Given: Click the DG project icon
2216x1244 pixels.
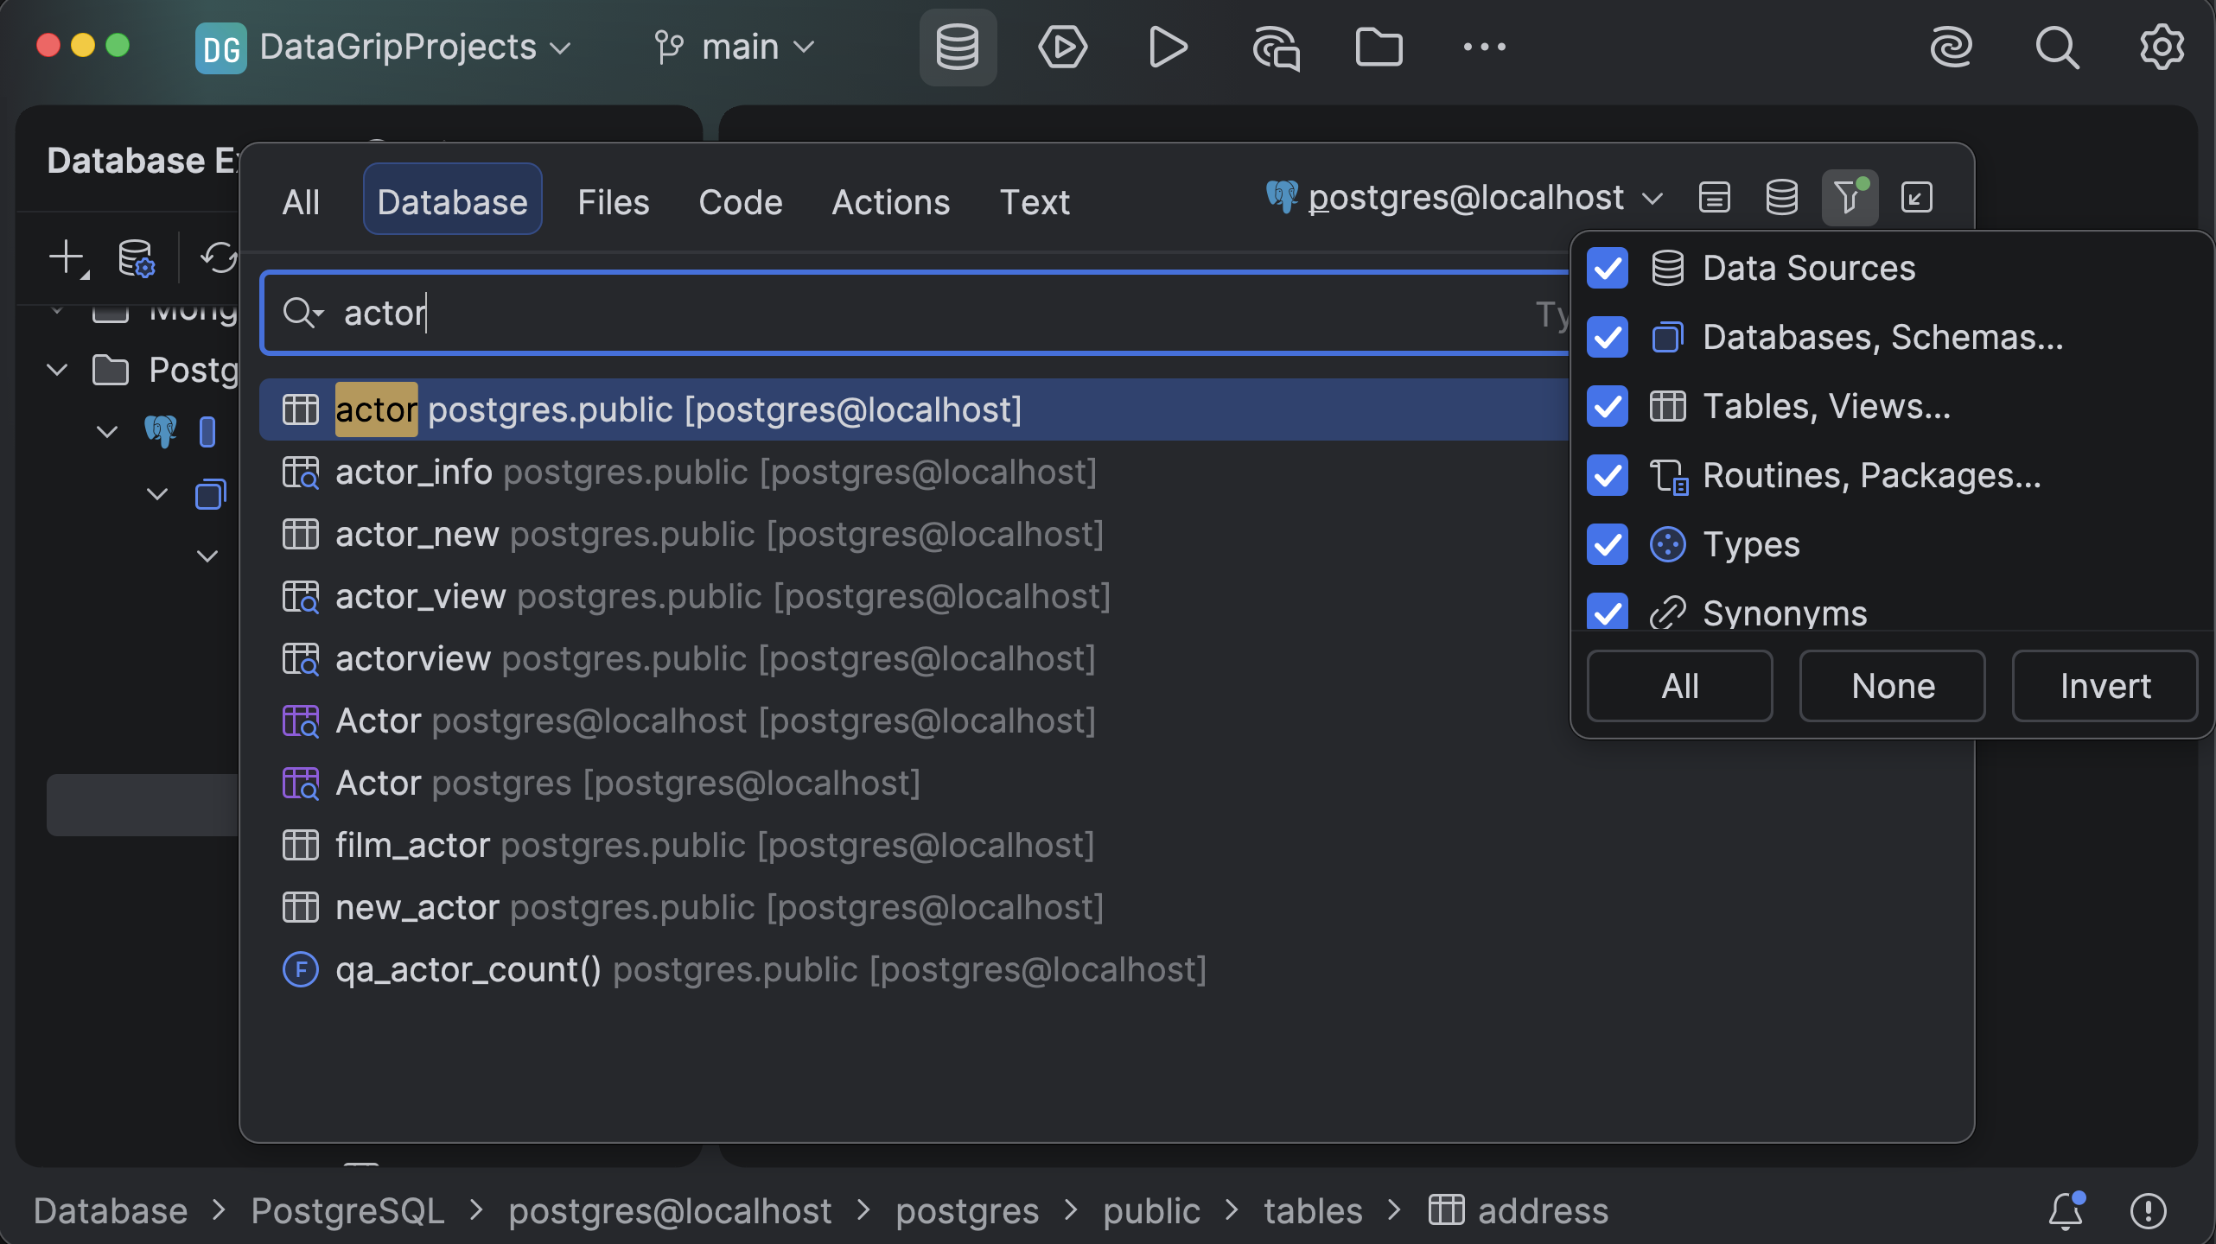Looking at the screenshot, I should (220, 48).
